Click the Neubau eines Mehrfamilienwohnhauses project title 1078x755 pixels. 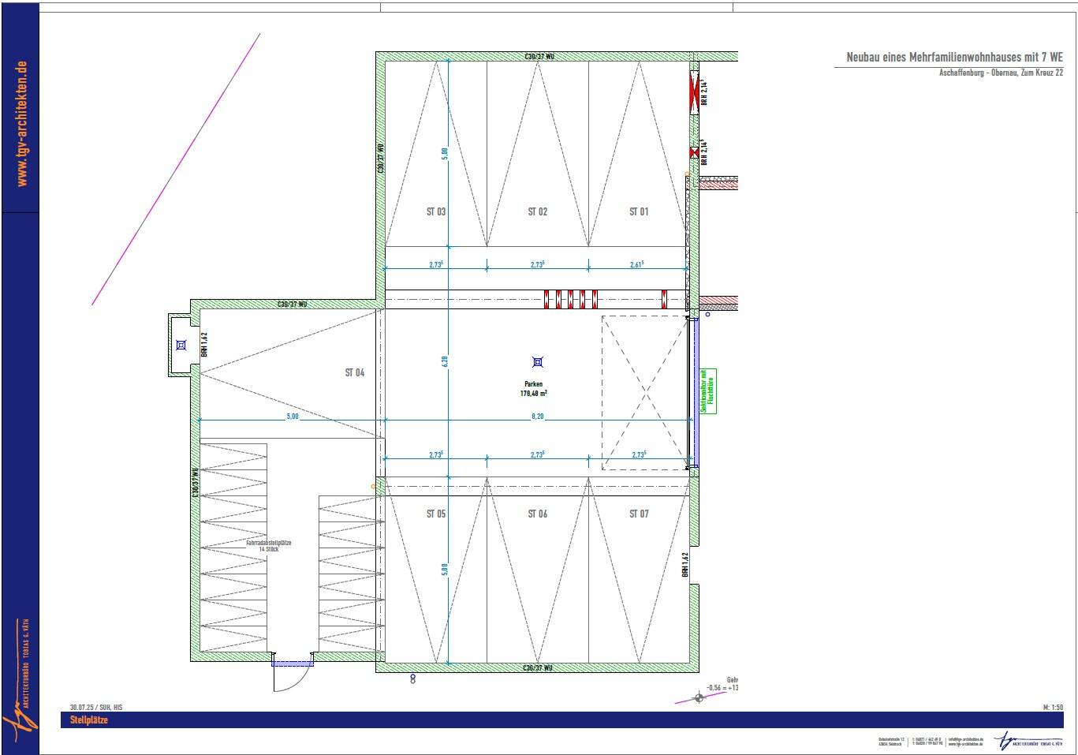click(954, 58)
